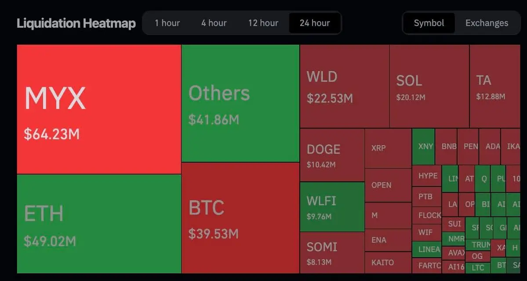Select the 1 hour timeframe
527x281 pixels.
(x=167, y=23)
